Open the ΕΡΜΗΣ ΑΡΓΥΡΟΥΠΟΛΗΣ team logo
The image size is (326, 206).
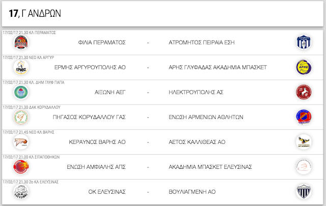point(21,67)
